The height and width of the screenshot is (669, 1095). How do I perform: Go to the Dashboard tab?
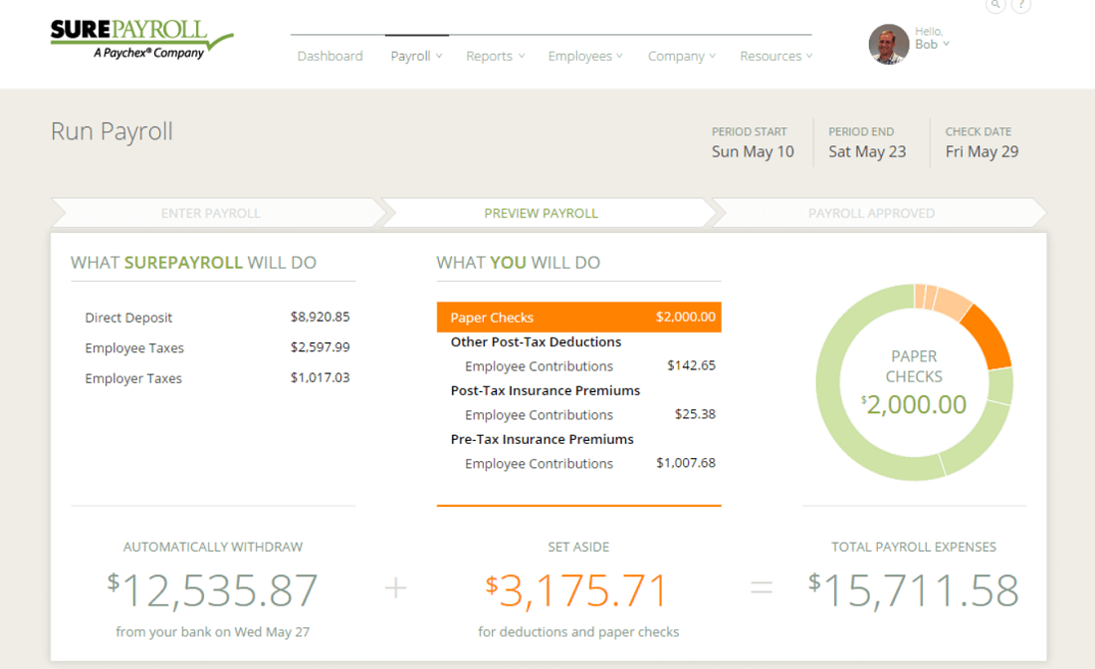coord(330,56)
